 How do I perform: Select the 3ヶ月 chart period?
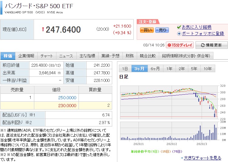tap(139, 69)
